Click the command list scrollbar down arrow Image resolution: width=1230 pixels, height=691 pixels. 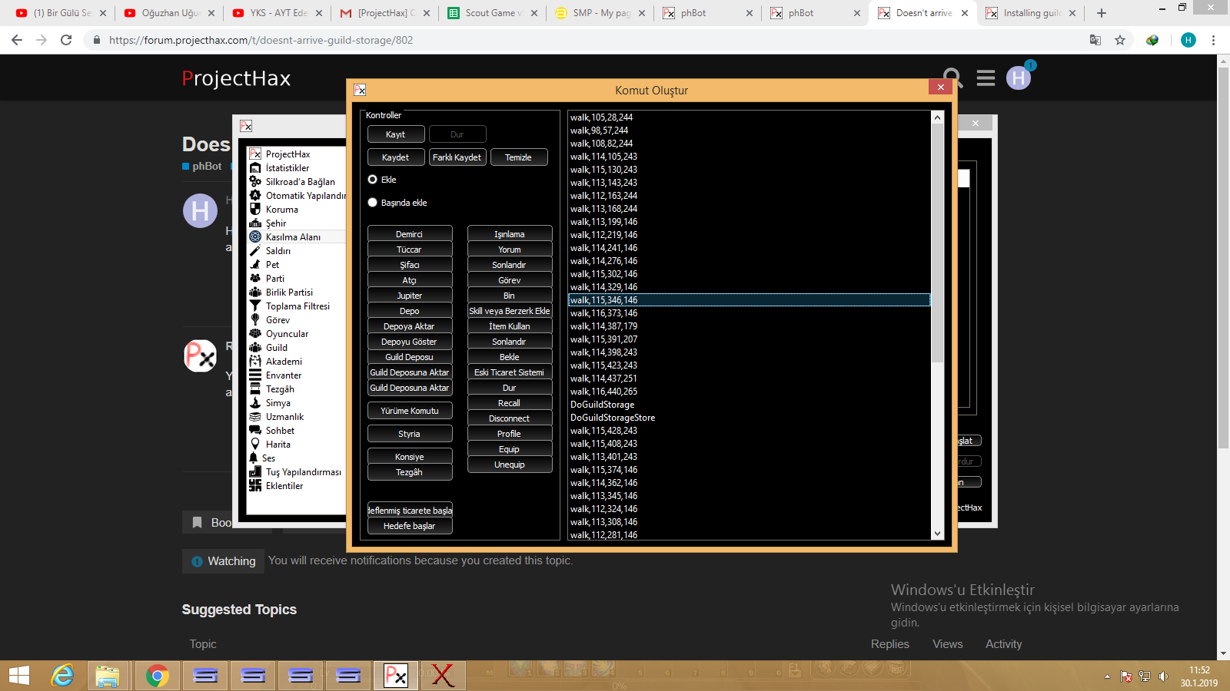coord(936,533)
